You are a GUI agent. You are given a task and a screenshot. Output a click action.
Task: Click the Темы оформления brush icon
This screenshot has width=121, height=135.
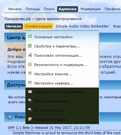pos(30,100)
